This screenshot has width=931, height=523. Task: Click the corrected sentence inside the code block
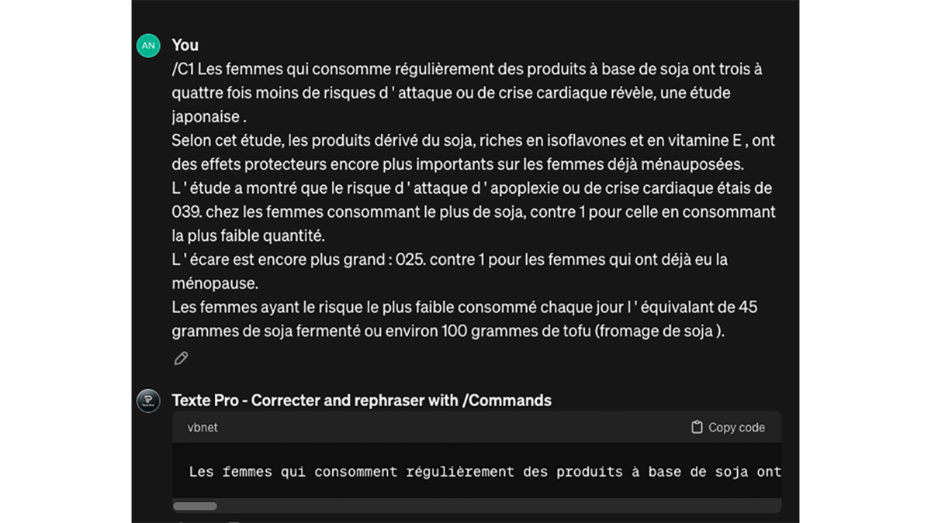click(x=484, y=471)
